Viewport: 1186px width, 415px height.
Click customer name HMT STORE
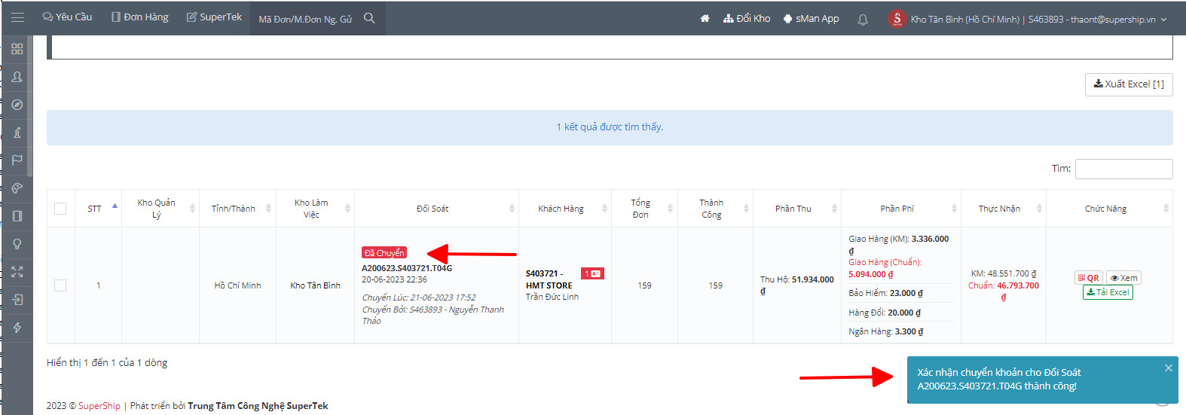(549, 285)
